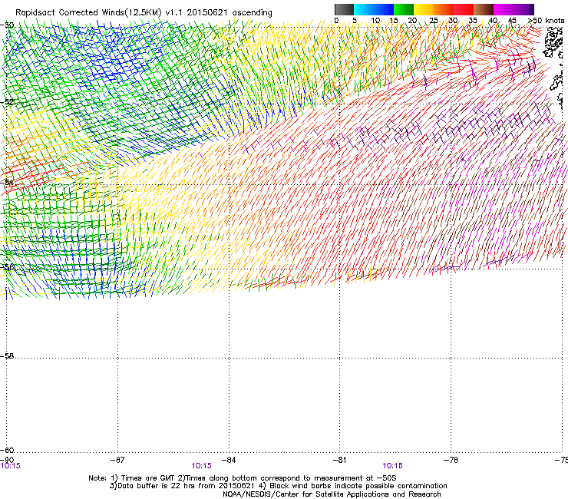Click the "-50" latitude axis label
568x499 pixels.
tap(7, 25)
